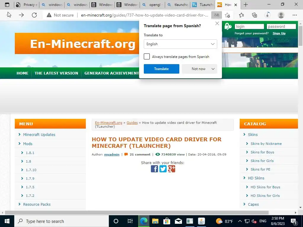Image resolution: width=303 pixels, height=227 pixels.
Task: Click the password input field
Action: coord(281,26)
